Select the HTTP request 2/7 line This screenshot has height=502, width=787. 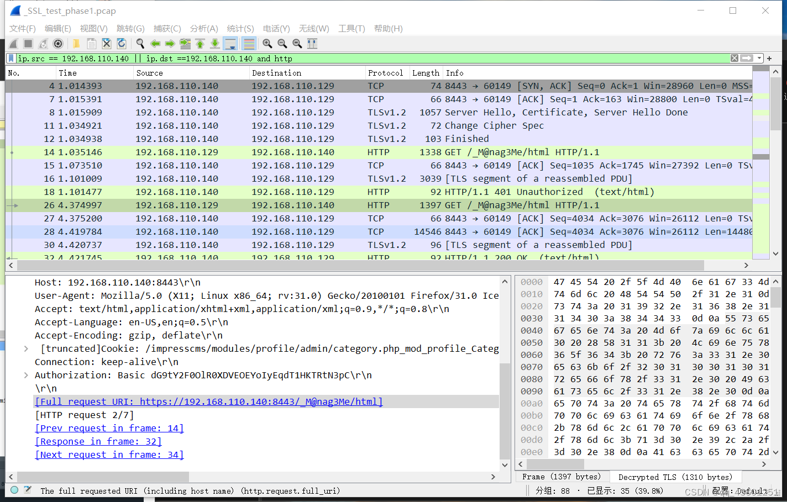(85, 415)
